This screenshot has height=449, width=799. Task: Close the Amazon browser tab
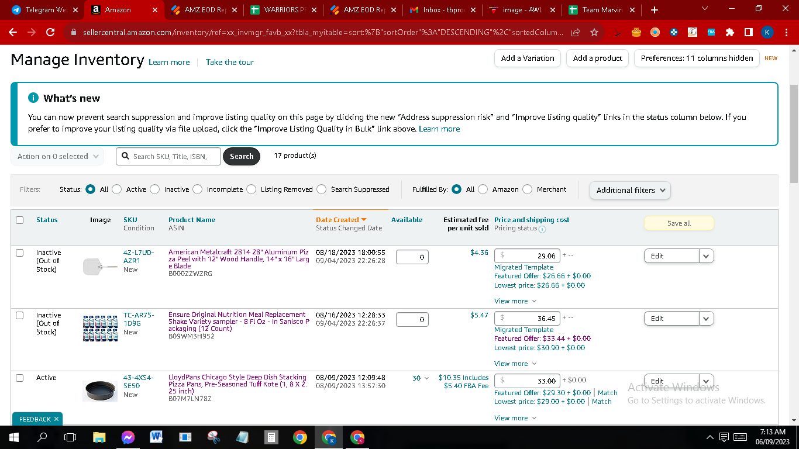[x=155, y=10]
